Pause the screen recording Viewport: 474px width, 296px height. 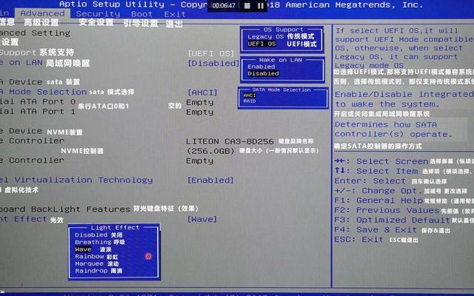pyautogui.click(x=261, y=6)
